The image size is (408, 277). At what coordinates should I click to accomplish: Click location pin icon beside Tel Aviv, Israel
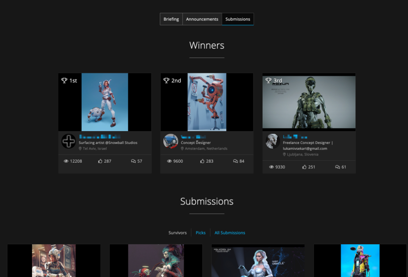[80, 148]
